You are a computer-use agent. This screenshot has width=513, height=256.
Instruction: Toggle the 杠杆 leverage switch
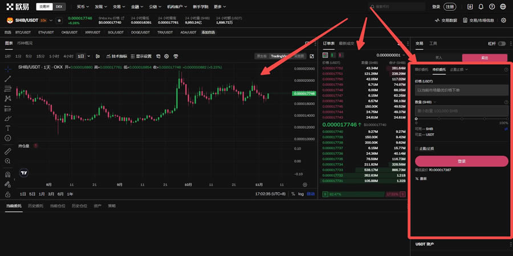click(502, 43)
